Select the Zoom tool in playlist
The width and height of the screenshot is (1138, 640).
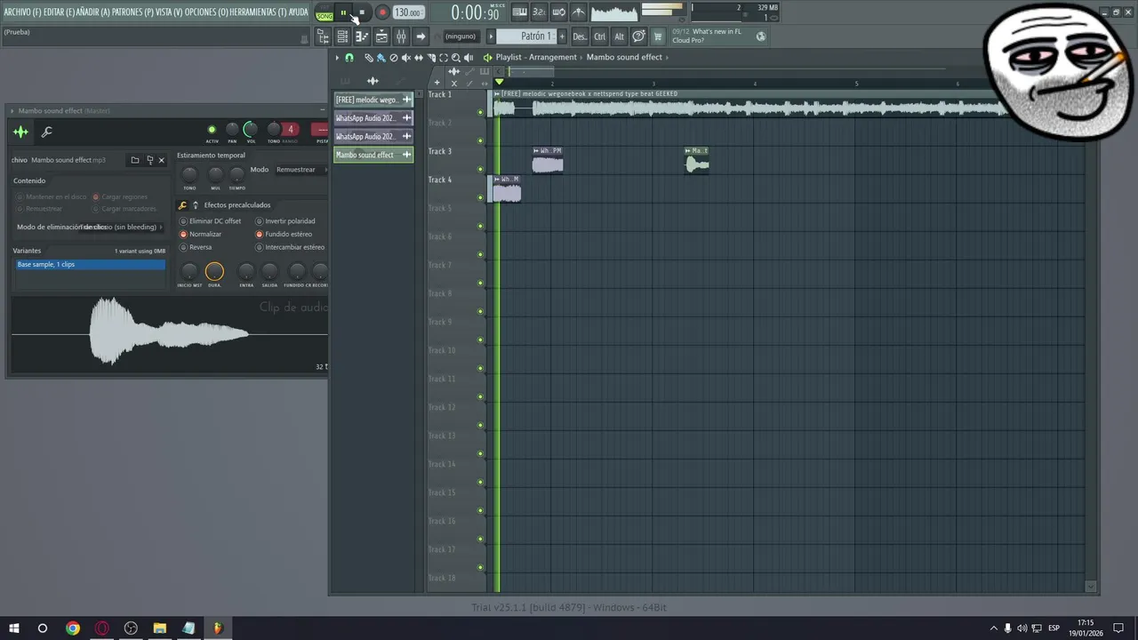(456, 58)
